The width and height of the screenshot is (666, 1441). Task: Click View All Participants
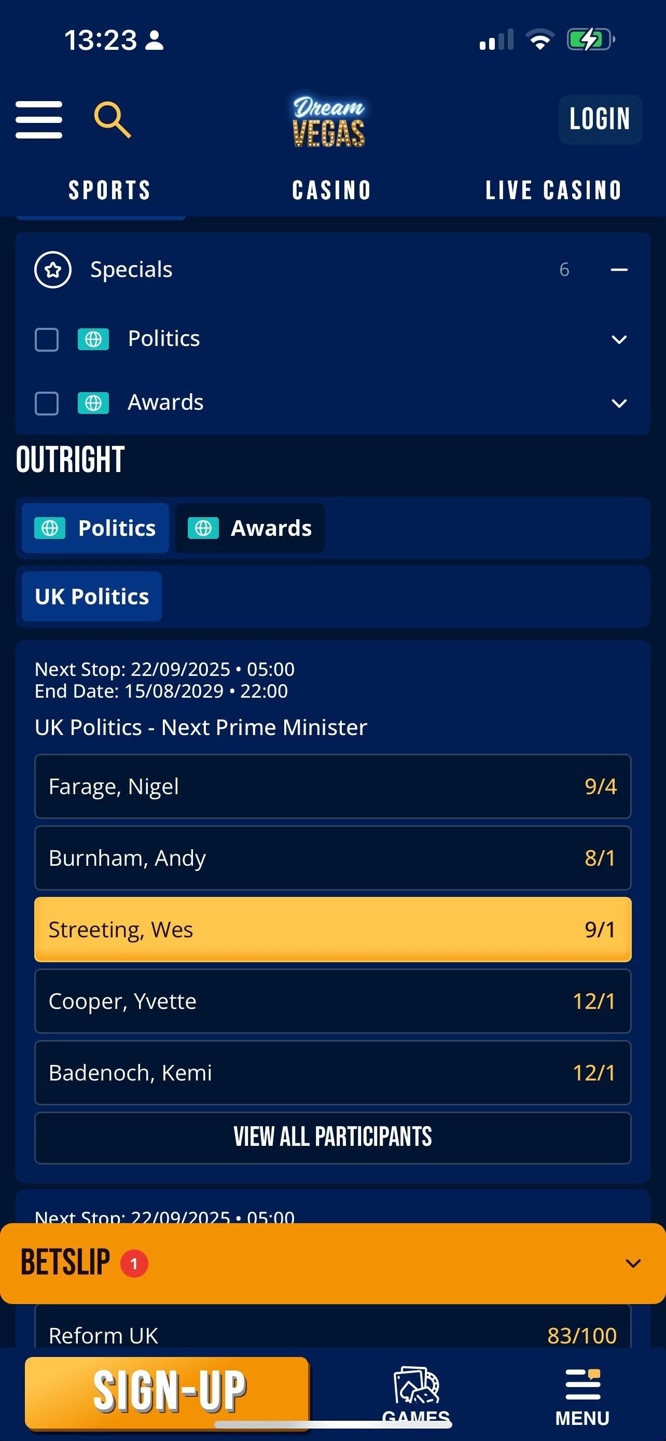[332, 1137]
